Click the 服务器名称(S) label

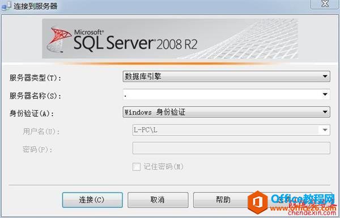pyautogui.click(x=35, y=96)
